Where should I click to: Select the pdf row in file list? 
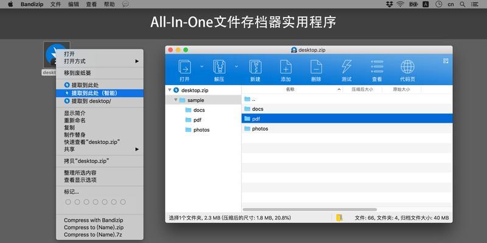click(347, 118)
